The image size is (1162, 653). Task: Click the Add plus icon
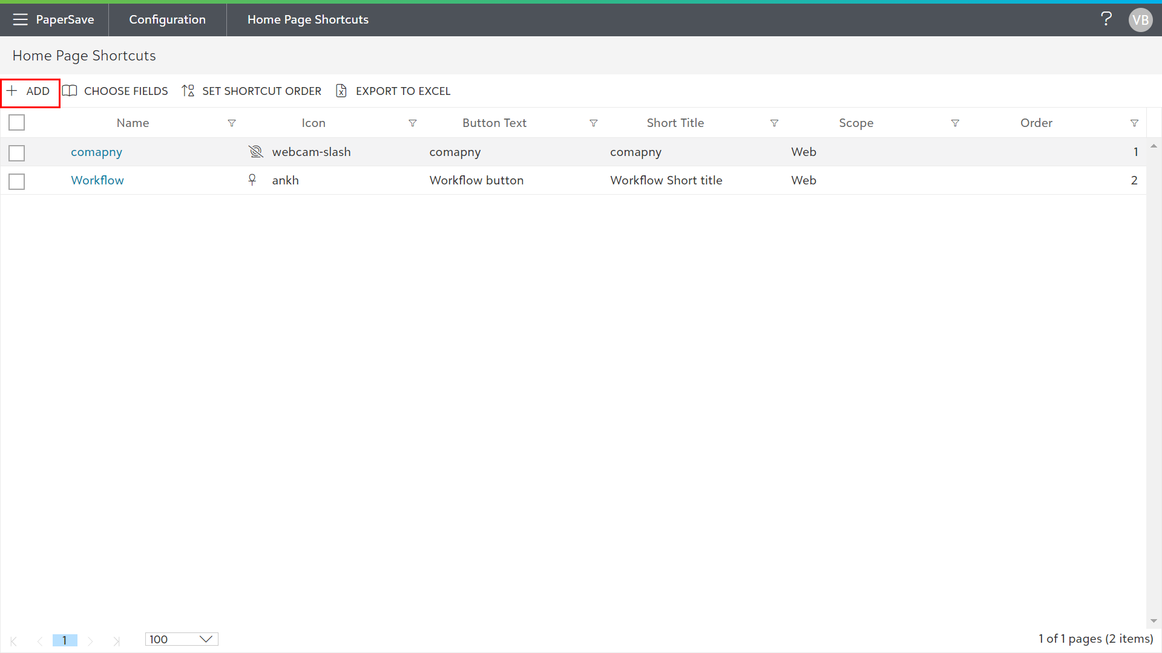(x=12, y=91)
